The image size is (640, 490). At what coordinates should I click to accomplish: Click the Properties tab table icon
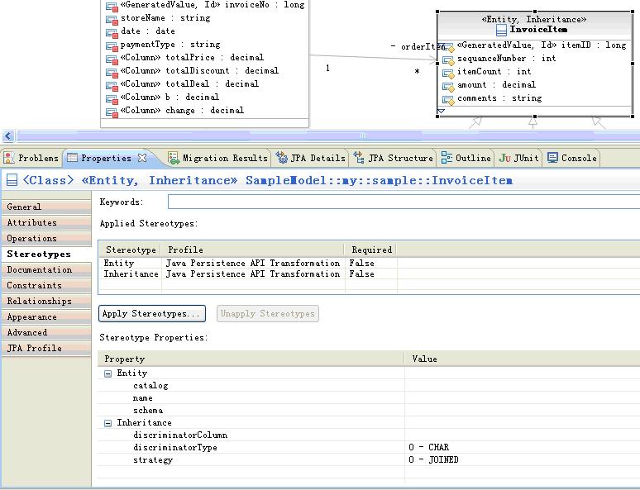(72, 158)
